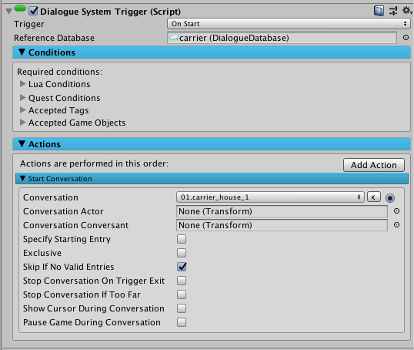Click the Reference Database carrier field
This screenshot has height=350, width=414.
282,38
